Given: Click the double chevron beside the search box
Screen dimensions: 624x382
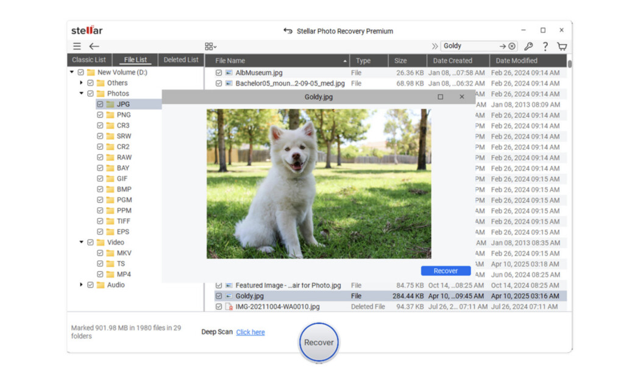Looking at the screenshot, I should coord(434,46).
